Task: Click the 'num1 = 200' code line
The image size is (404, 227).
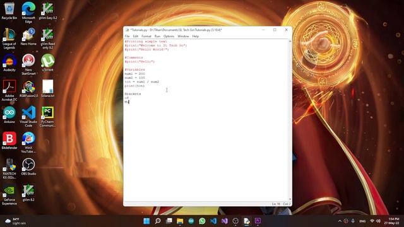Action: click(x=134, y=74)
